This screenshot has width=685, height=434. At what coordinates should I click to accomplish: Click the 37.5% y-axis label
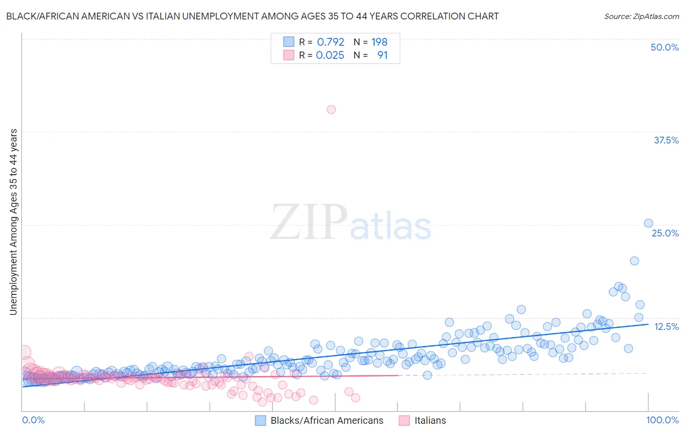(x=666, y=140)
